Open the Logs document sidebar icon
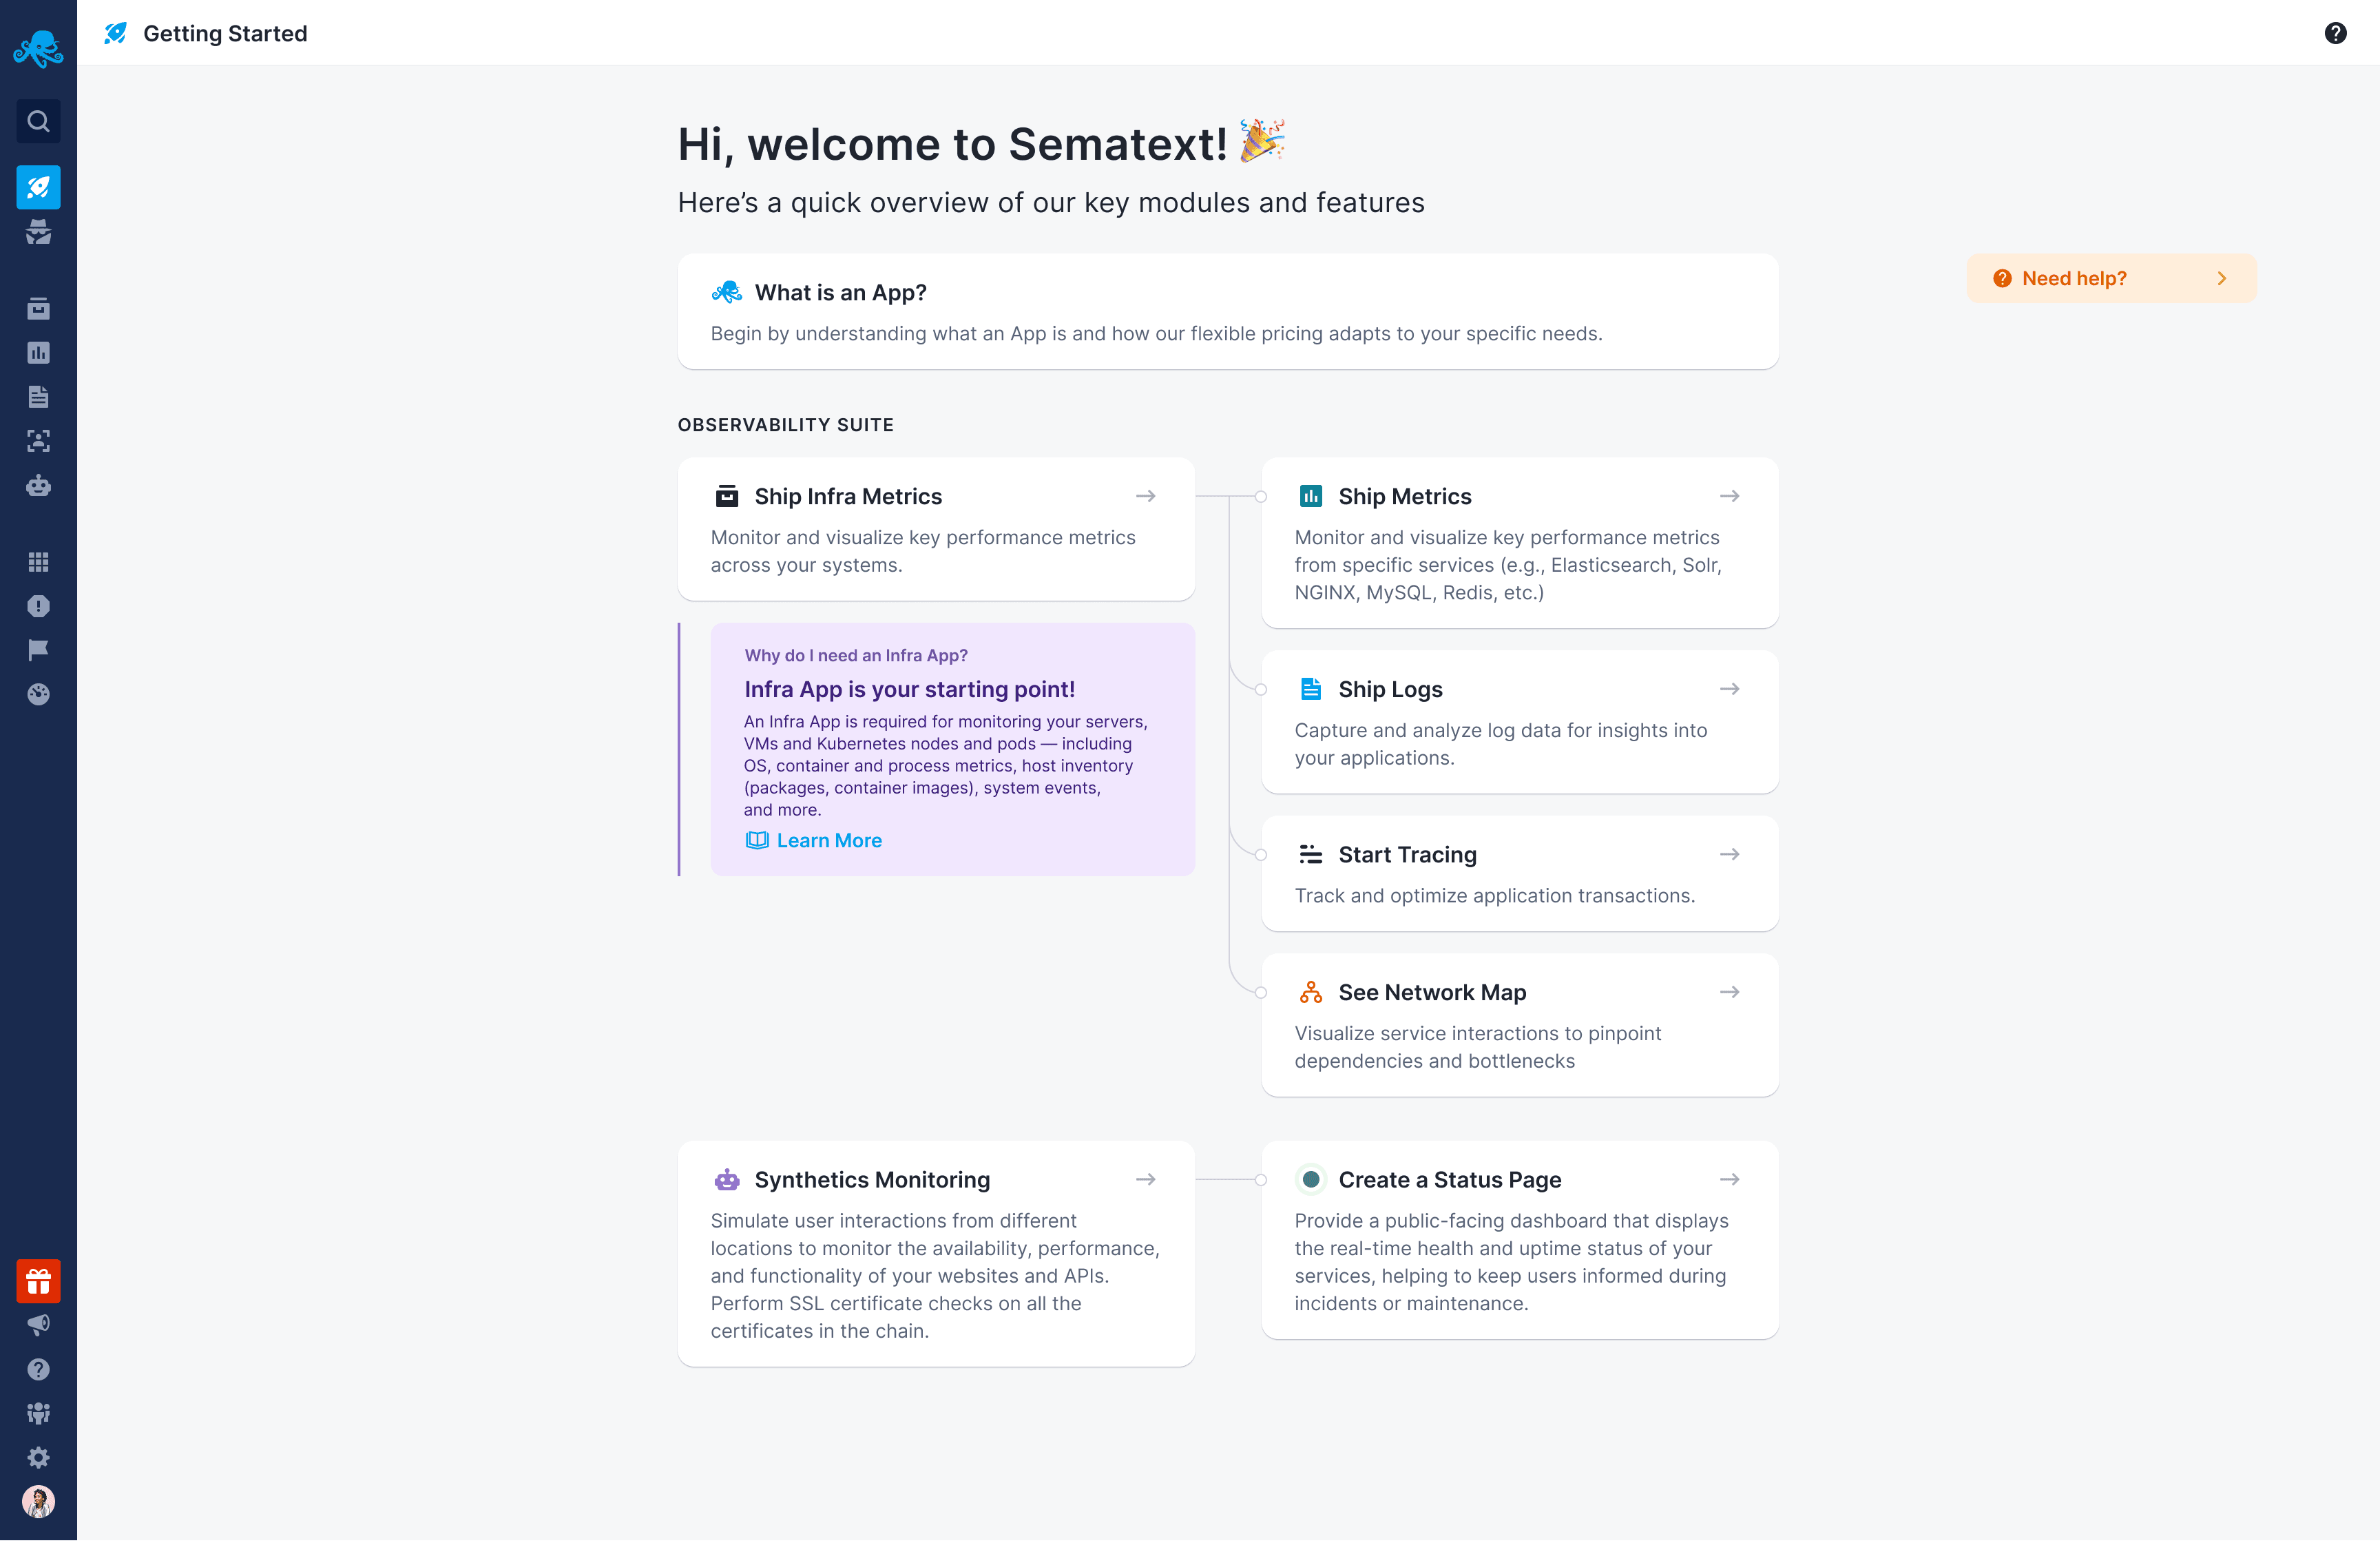 coord(39,396)
